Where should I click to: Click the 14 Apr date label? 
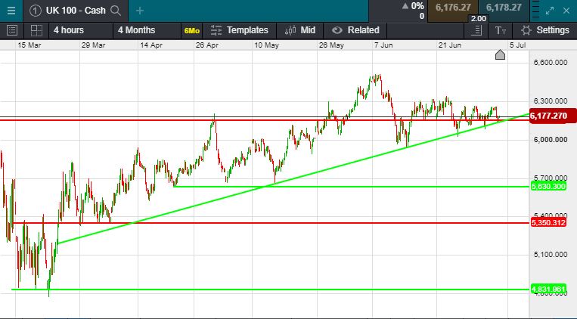click(x=151, y=45)
